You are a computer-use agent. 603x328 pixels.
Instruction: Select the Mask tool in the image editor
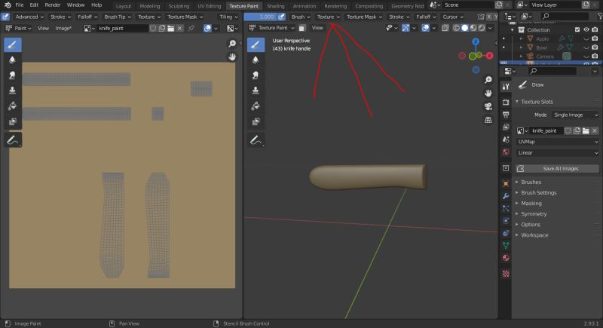pyautogui.click(x=12, y=121)
